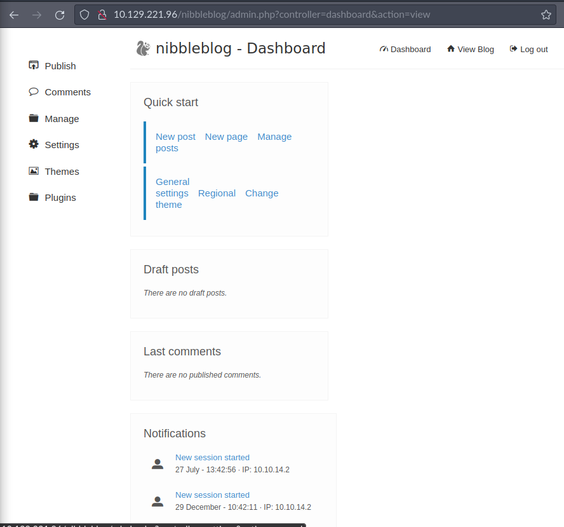Click the Log out arrow icon

click(513, 48)
